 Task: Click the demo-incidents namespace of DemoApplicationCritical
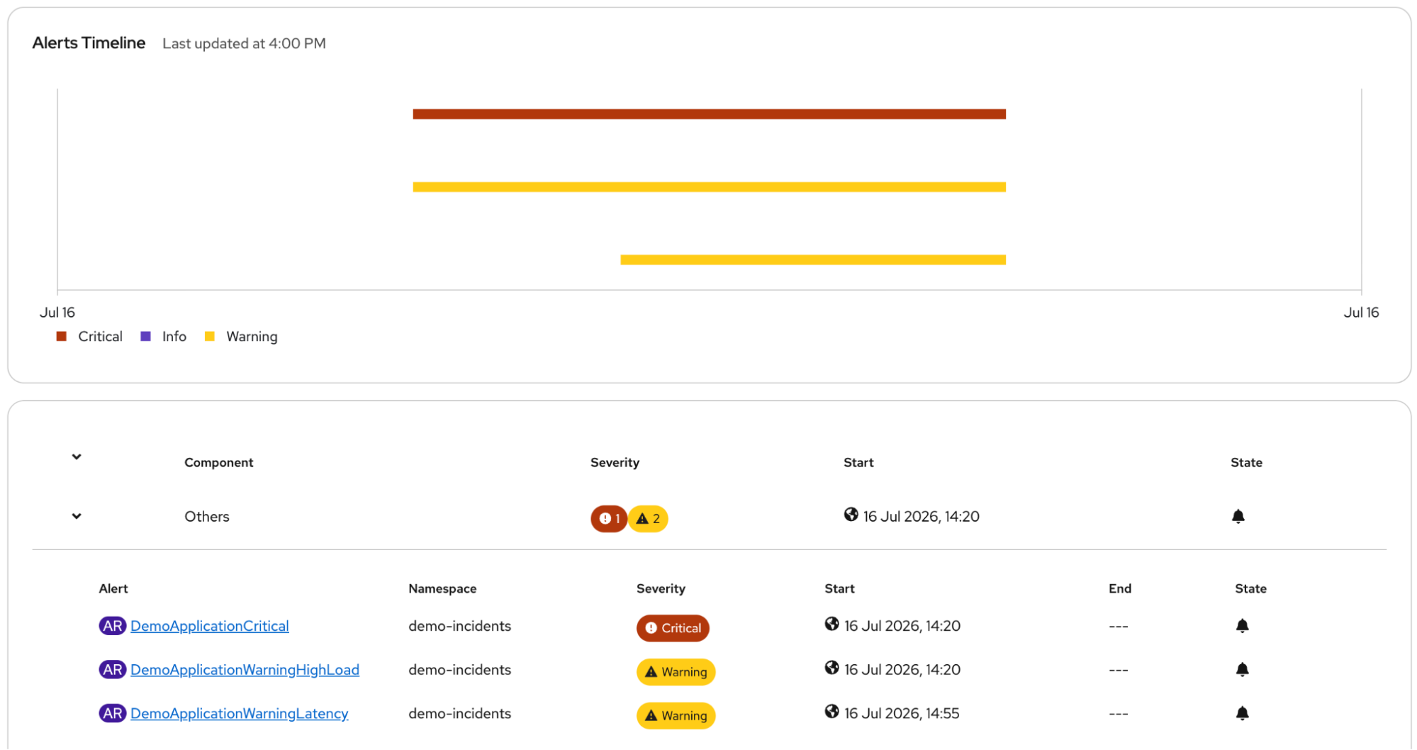[x=460, y=626]
